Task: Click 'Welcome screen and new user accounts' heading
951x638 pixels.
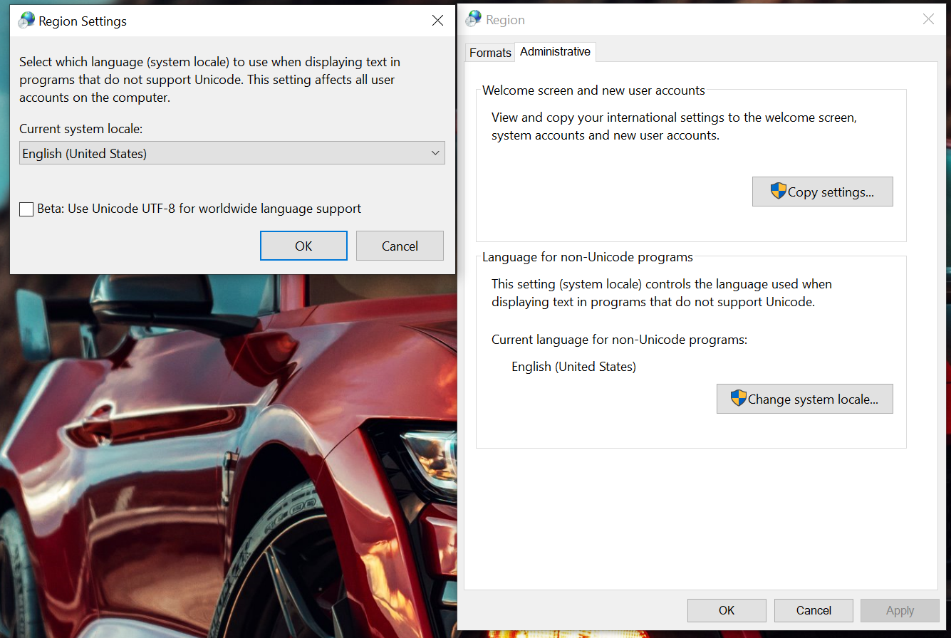Action: [593, 90]
